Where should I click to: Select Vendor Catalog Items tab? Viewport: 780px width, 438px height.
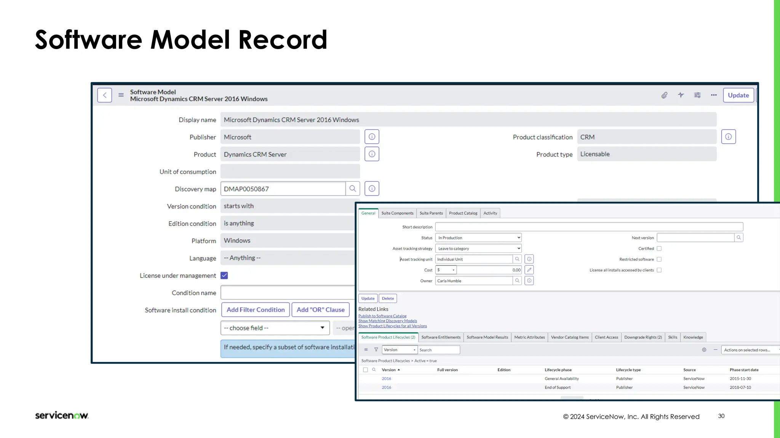[x=570, y=337]
